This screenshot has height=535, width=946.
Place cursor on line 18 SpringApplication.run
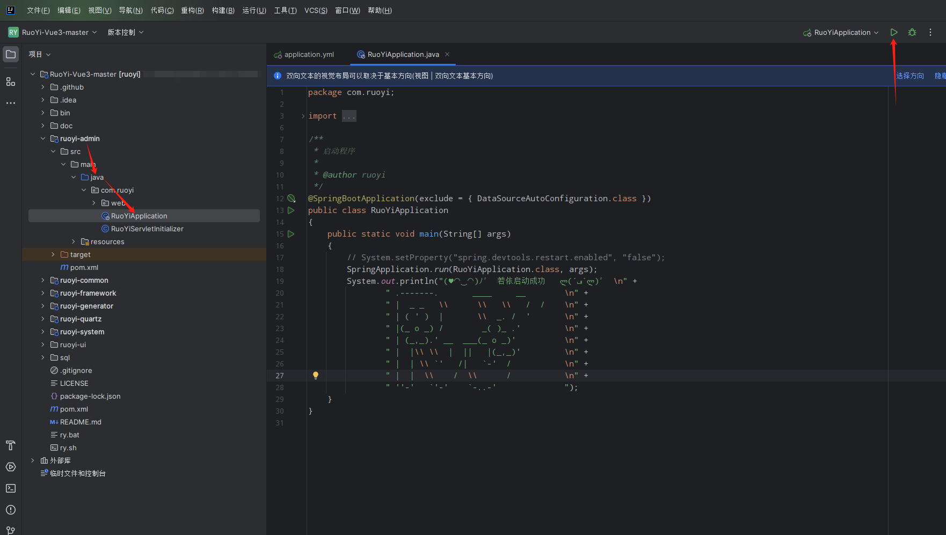(471, 269)
